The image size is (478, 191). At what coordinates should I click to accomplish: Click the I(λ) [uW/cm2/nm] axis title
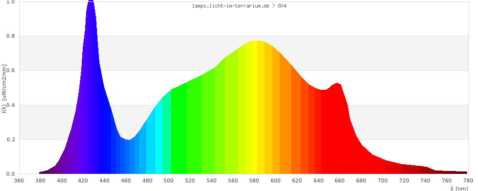[x=4, y=88]
